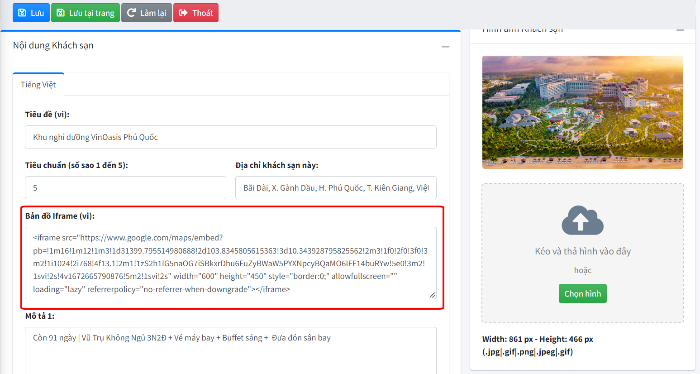Select the Tiếng Việt tab
This screenshot has width=700, height=374.
click(38, 85)
